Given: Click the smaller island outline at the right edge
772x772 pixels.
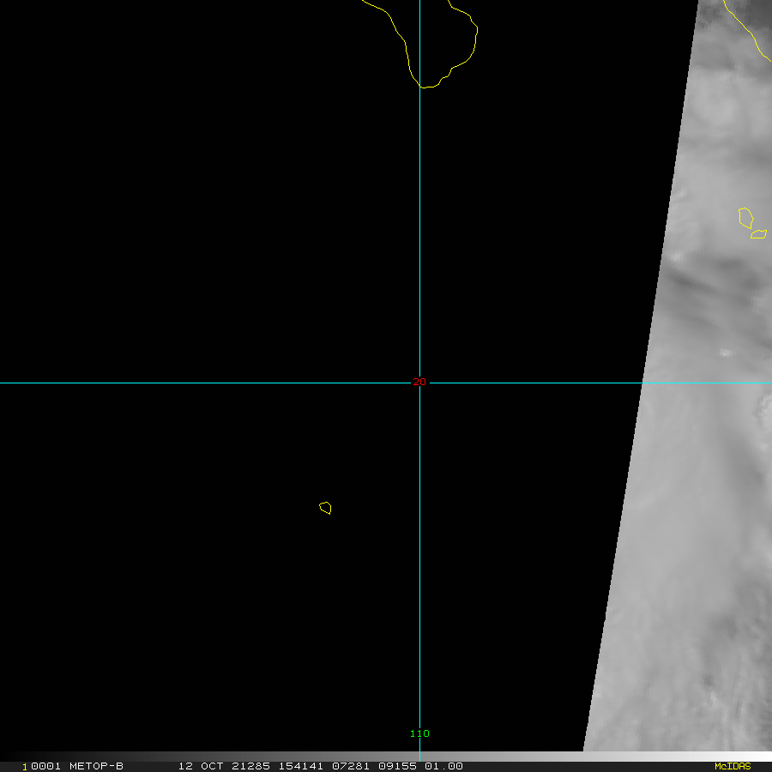Looking at the screenshot, I should 758,234.
